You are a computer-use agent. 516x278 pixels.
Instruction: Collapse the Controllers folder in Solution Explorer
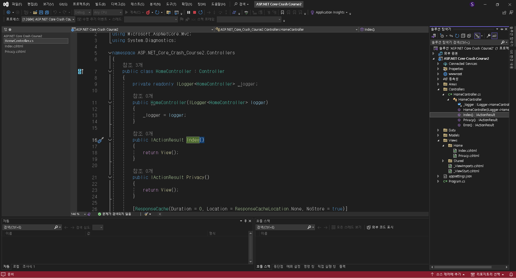click(438, 89)
